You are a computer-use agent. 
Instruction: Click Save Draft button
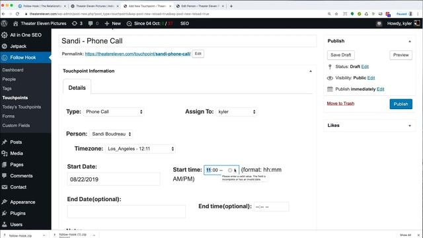point(341,55)
